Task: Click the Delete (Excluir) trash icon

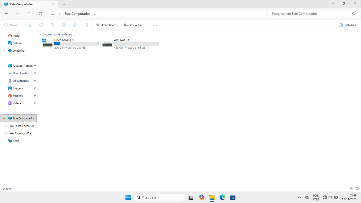Action: click(x=86, y=25)
